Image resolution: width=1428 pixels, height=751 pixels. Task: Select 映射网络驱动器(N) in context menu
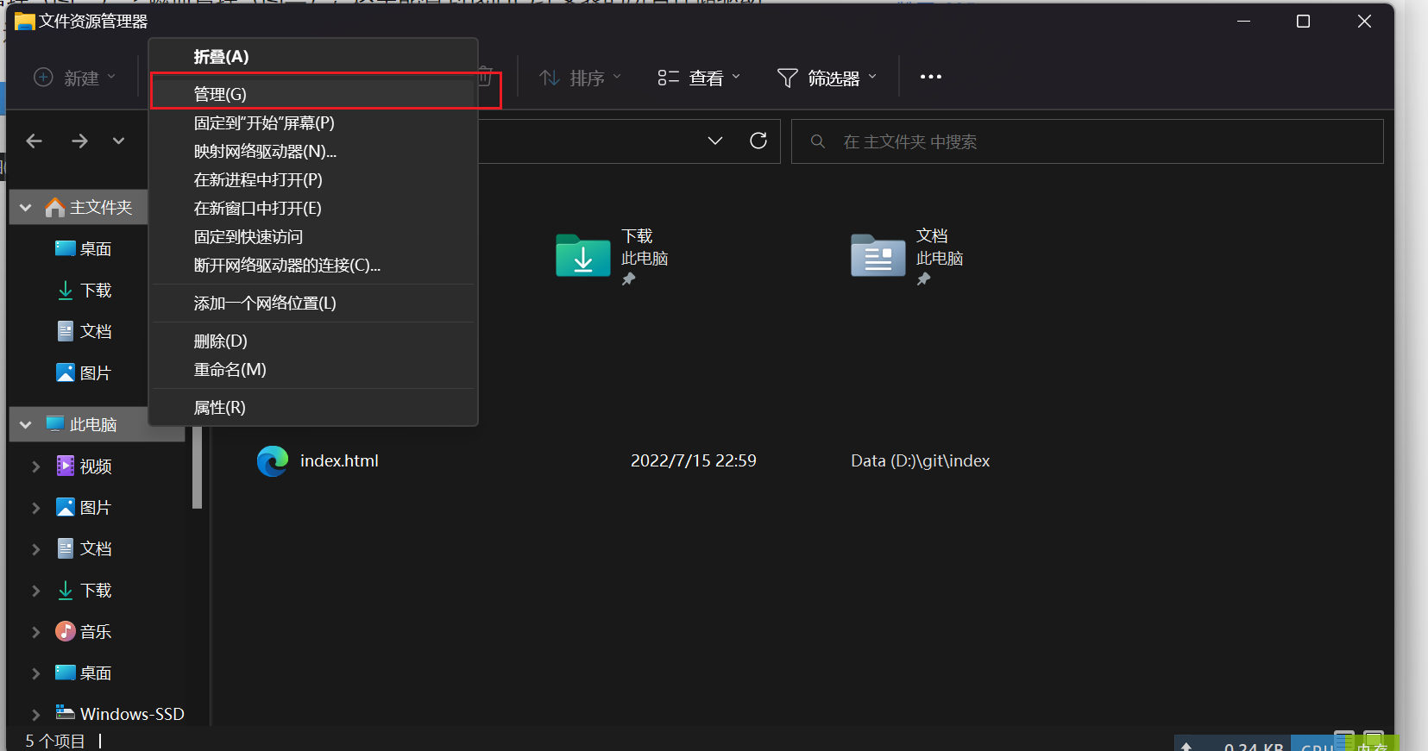point(265,152)
